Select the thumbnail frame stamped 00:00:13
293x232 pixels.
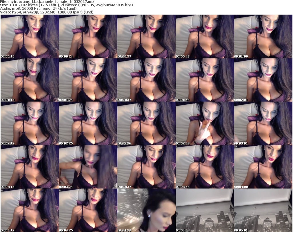coord(29,36)
